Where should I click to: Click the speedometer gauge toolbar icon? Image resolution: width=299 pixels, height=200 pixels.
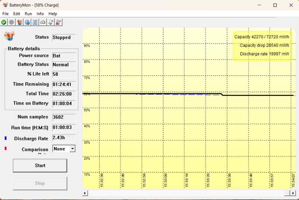[43, 22]
